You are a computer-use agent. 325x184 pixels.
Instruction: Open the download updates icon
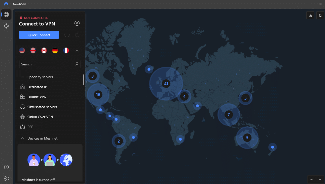[310, 15]
